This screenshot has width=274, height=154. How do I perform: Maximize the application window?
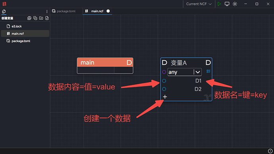click(x=257, y=4)
